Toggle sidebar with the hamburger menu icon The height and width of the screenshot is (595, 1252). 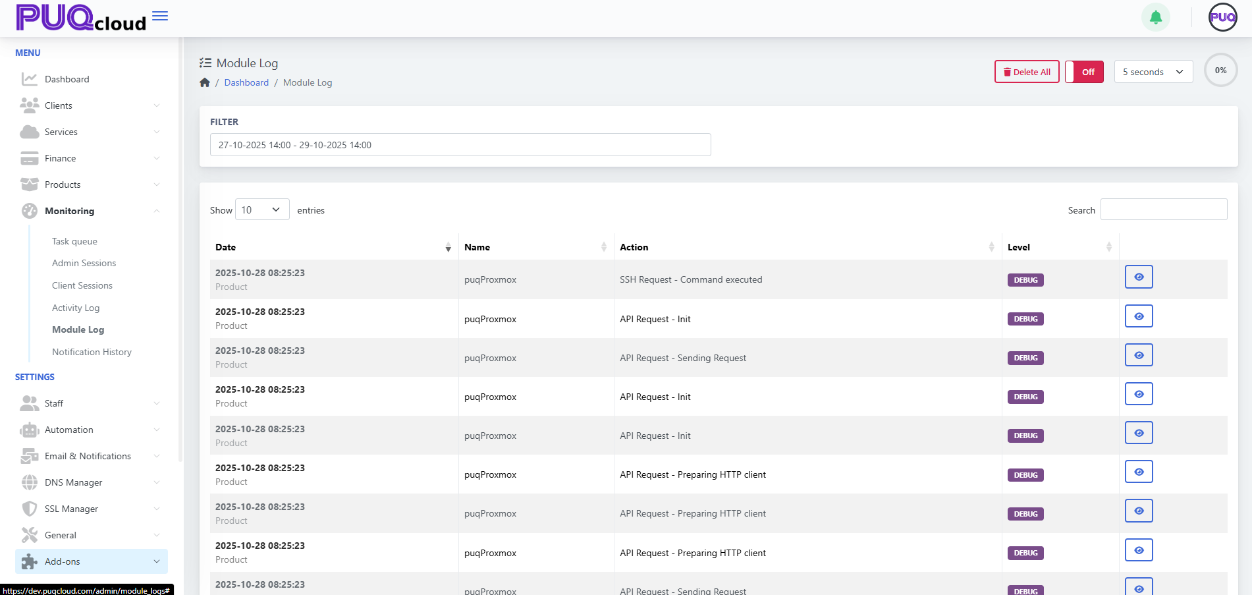tap(160, 16)
